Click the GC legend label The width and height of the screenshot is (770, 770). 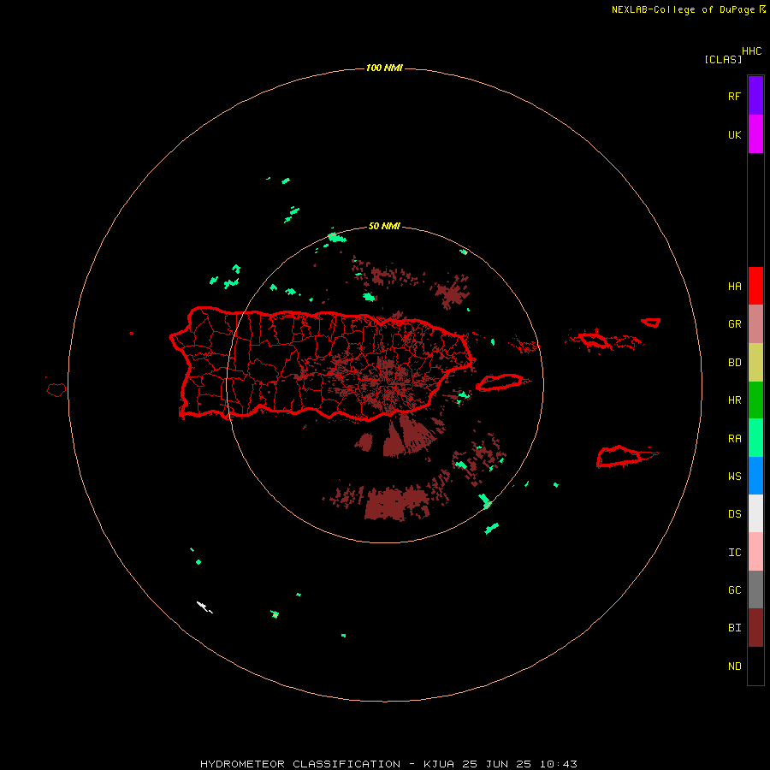734,590
